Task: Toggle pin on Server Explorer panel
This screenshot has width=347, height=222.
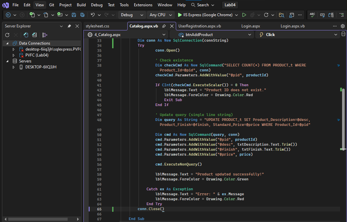Action: click(69, 26)
